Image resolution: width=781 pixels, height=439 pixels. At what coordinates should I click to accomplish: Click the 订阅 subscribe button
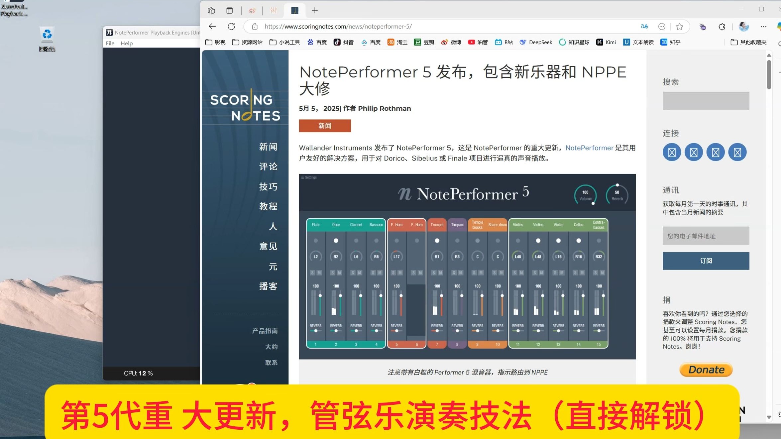[x=706, y=261]
